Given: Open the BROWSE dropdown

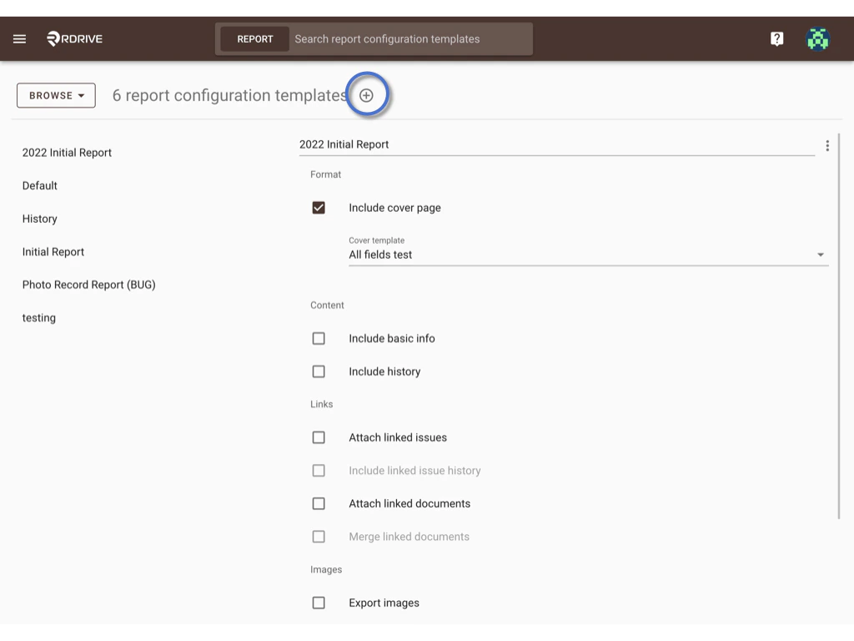Looking at the screenshot, I should pyautogui.click(x=55, y=95).
